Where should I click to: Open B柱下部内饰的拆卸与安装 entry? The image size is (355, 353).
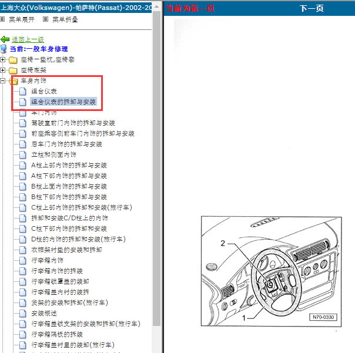click(x=69, y=197)
